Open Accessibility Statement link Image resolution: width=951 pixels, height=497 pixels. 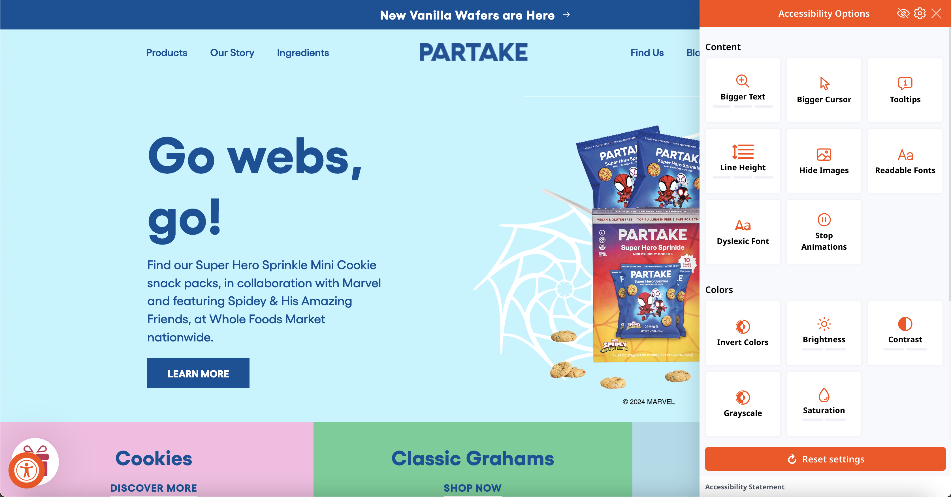point(745,487)
